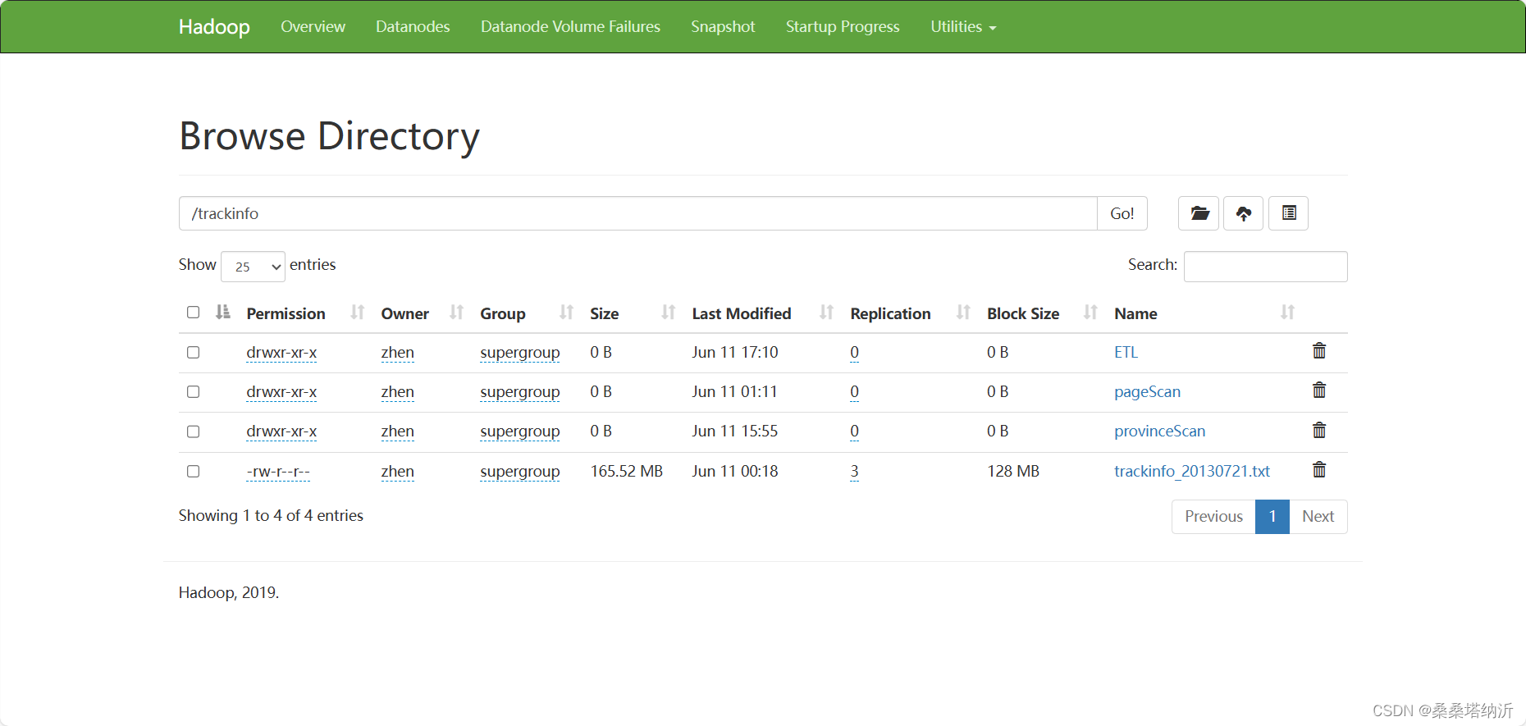Sort the table by the Name column

(1287, 313)
